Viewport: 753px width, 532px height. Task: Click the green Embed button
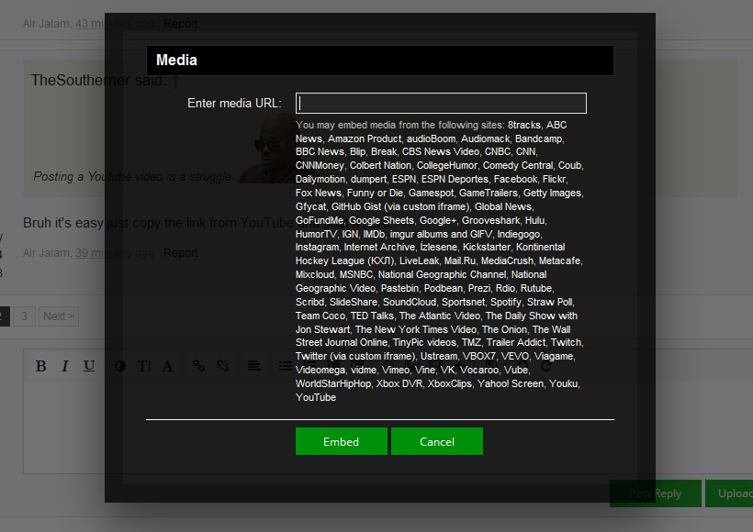341,441
